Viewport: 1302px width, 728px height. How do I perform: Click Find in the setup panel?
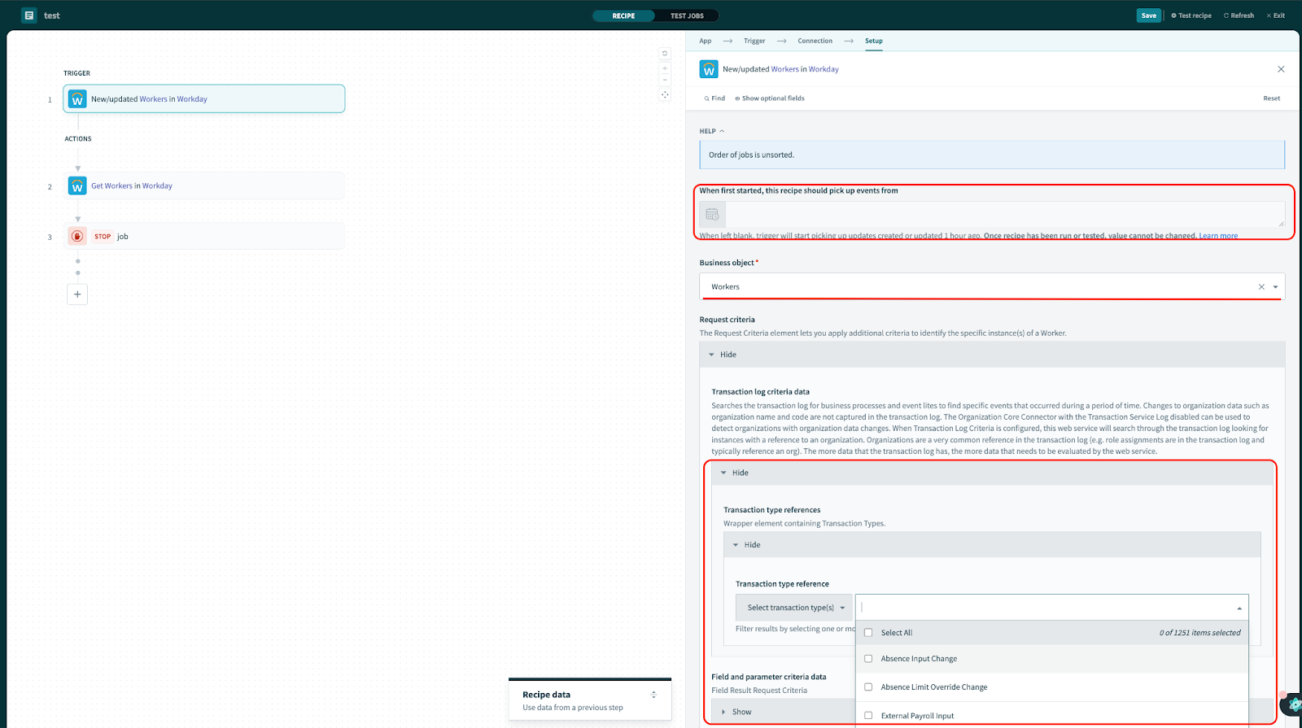pos(714,98)
